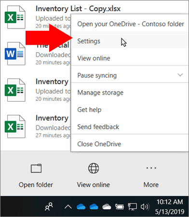Click the Open folder label

(x=36, y=185)
